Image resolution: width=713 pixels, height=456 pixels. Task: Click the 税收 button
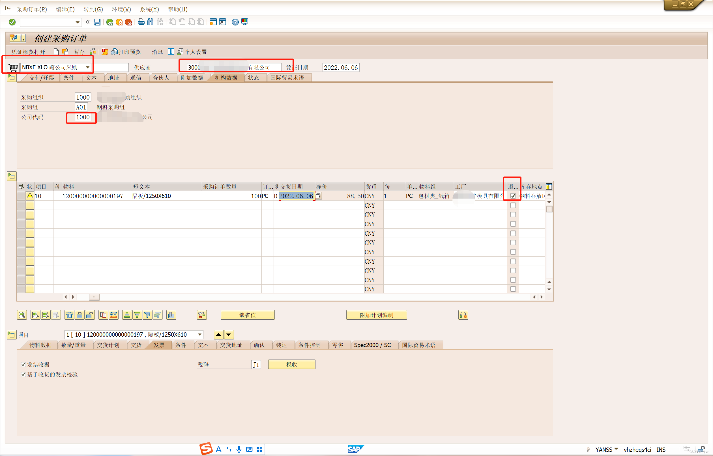292,365
